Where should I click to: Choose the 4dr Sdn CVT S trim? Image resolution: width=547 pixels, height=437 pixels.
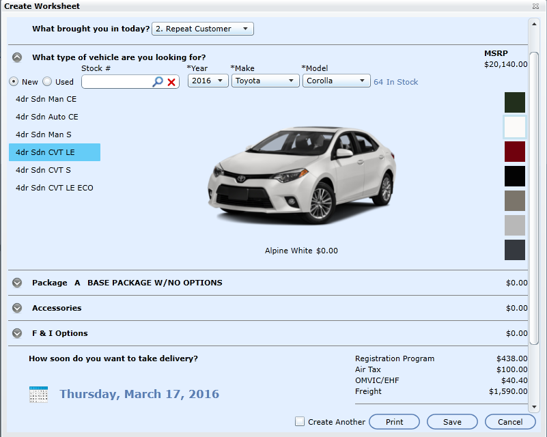point(43,170)
